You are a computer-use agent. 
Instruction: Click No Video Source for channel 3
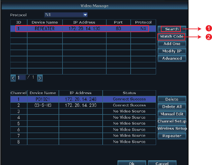point(129,111)
